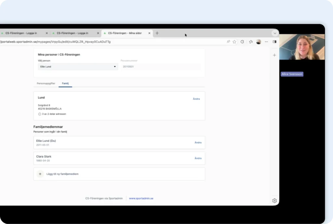333x224 pixels.
Task: Open the Favorites list icon
Action: click(x=251, y=42)
